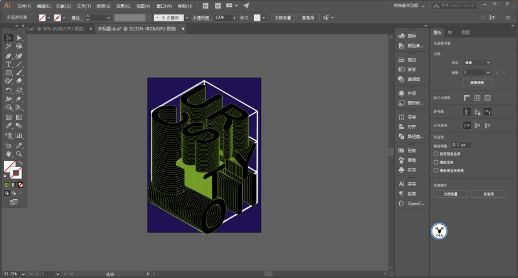Select the Lasso tool
Image resolution: width=518 pixels, height=278 pixels.
click(19, 46)
